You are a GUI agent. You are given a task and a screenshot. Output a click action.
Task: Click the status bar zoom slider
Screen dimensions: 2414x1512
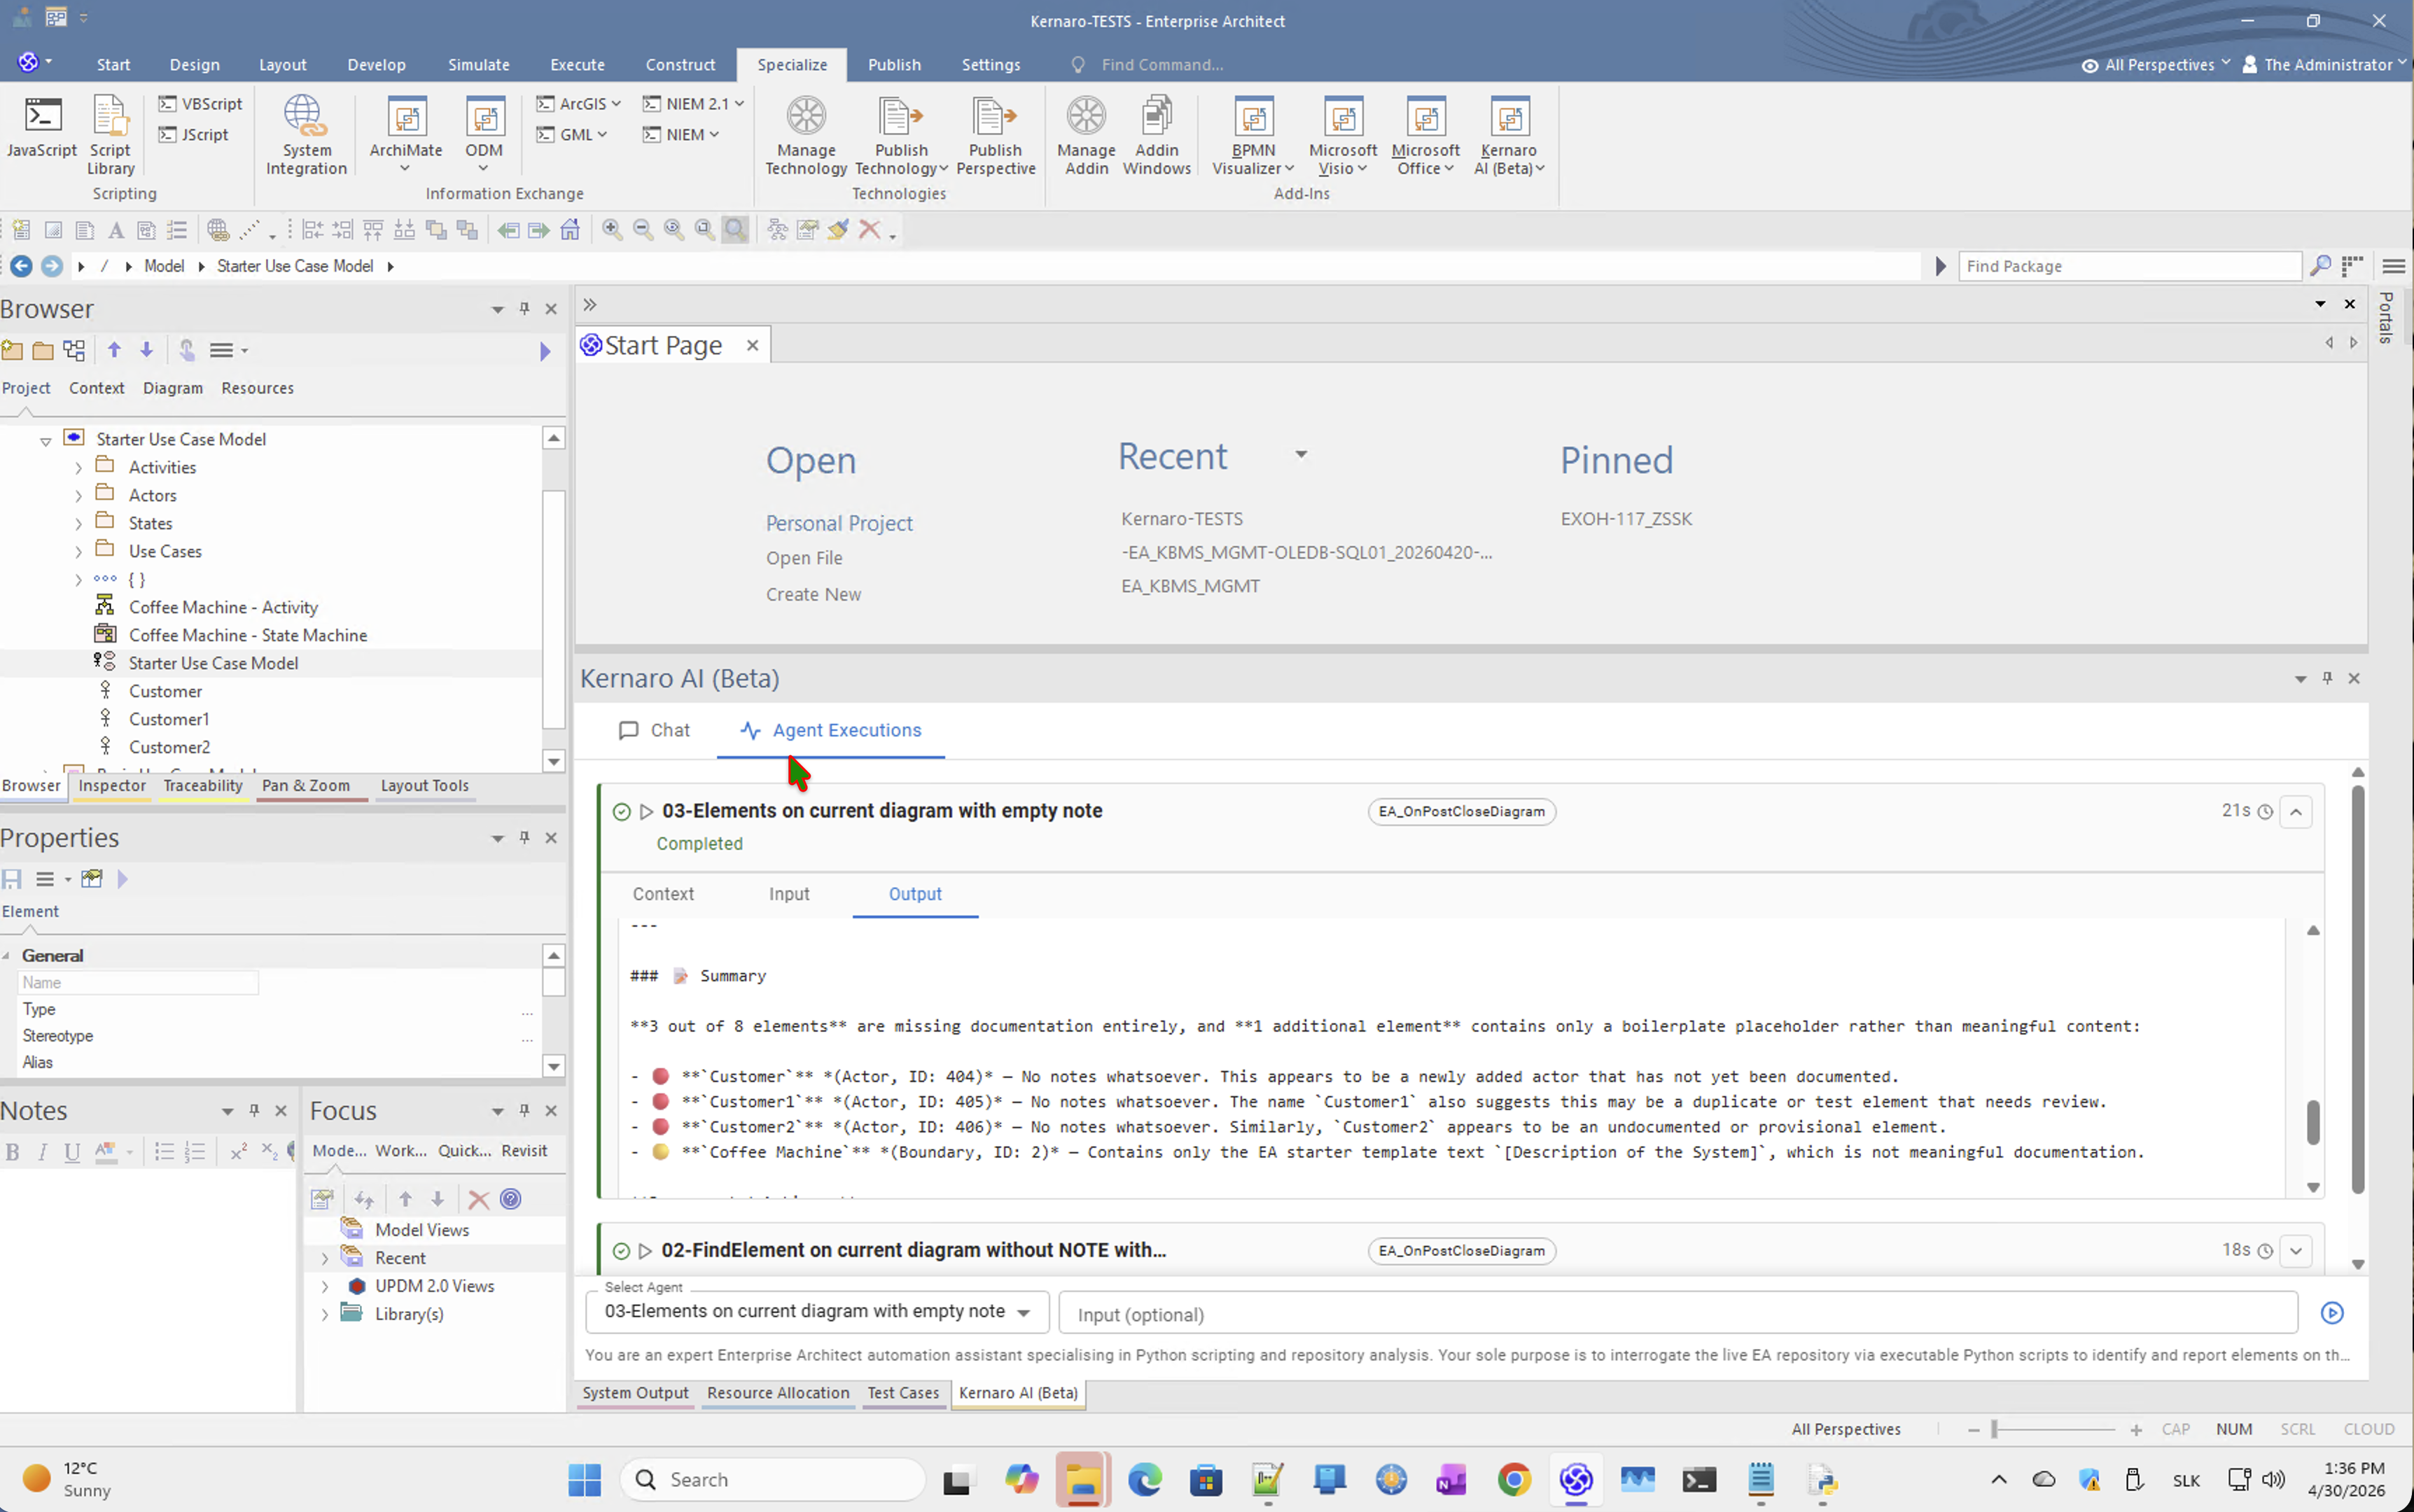[2054, 1430]
